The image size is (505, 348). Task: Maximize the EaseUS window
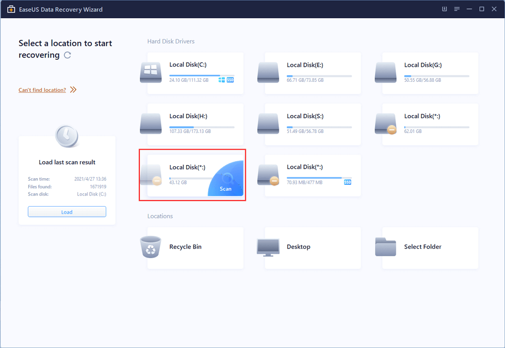point(482,9)
